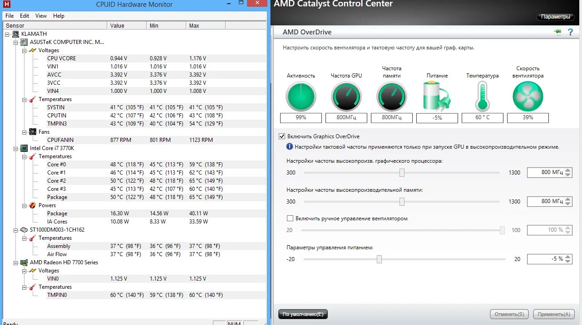582x325 pixels.
Task: Click the Intel Core i7 3770K chip icon
Action: tap(24, 148)
